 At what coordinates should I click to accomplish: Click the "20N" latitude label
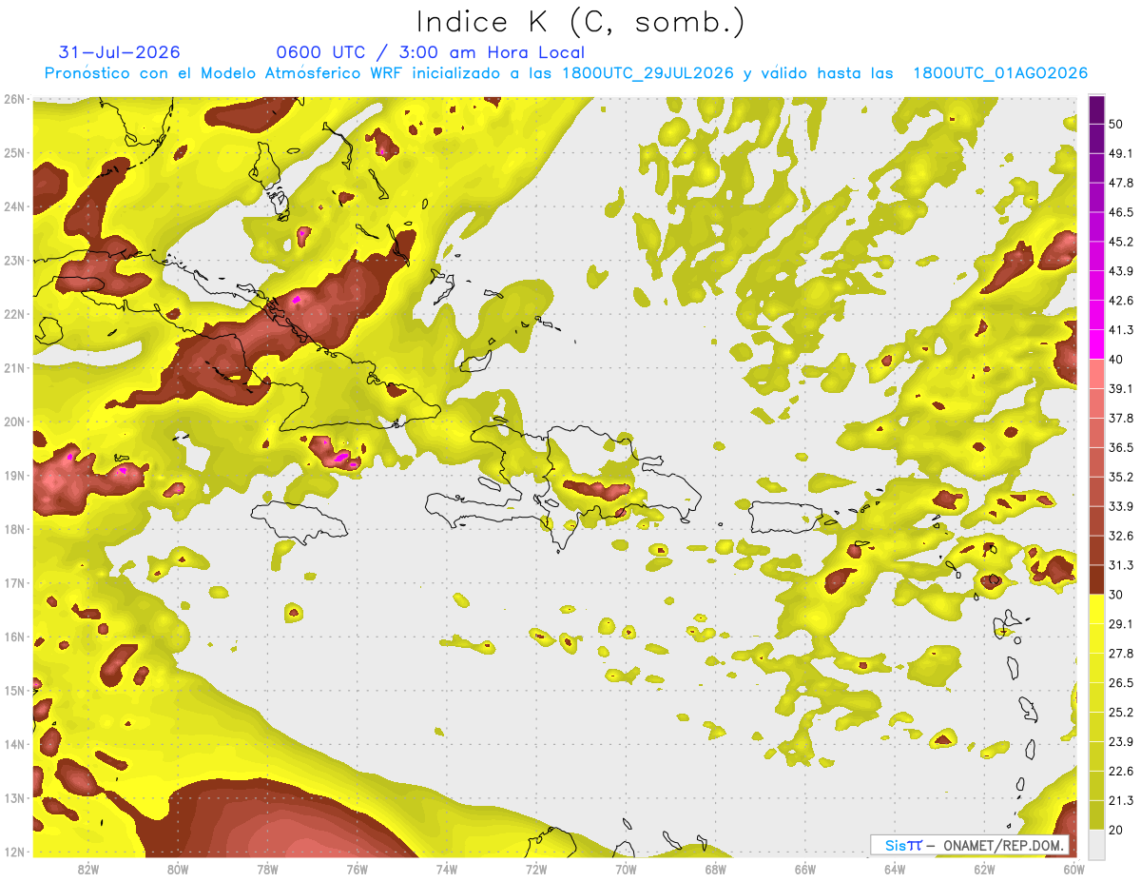pyautogui.click(x=13, y=421)
